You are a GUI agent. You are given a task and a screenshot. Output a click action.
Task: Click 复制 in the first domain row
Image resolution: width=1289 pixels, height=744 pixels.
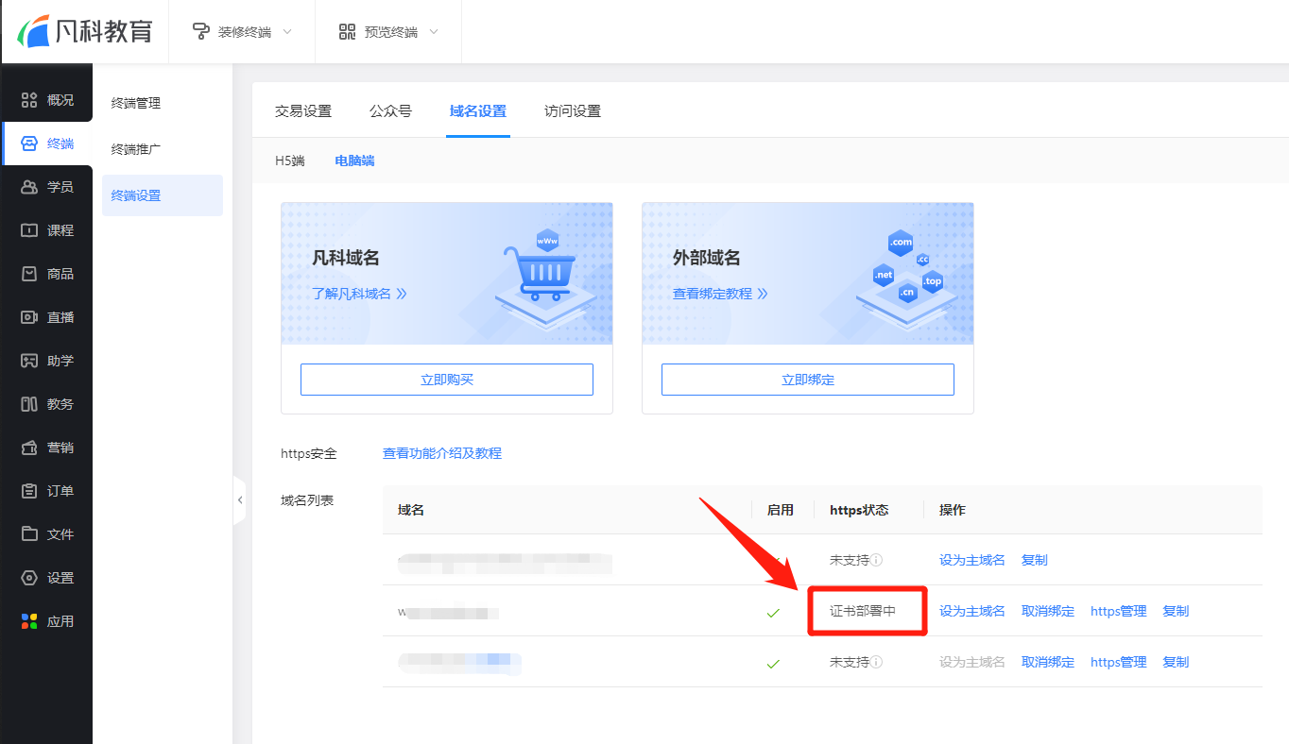(x=1035, y=560)
